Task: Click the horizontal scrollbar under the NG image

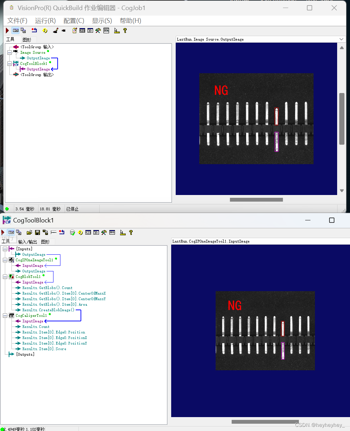Action: [256, 200]
